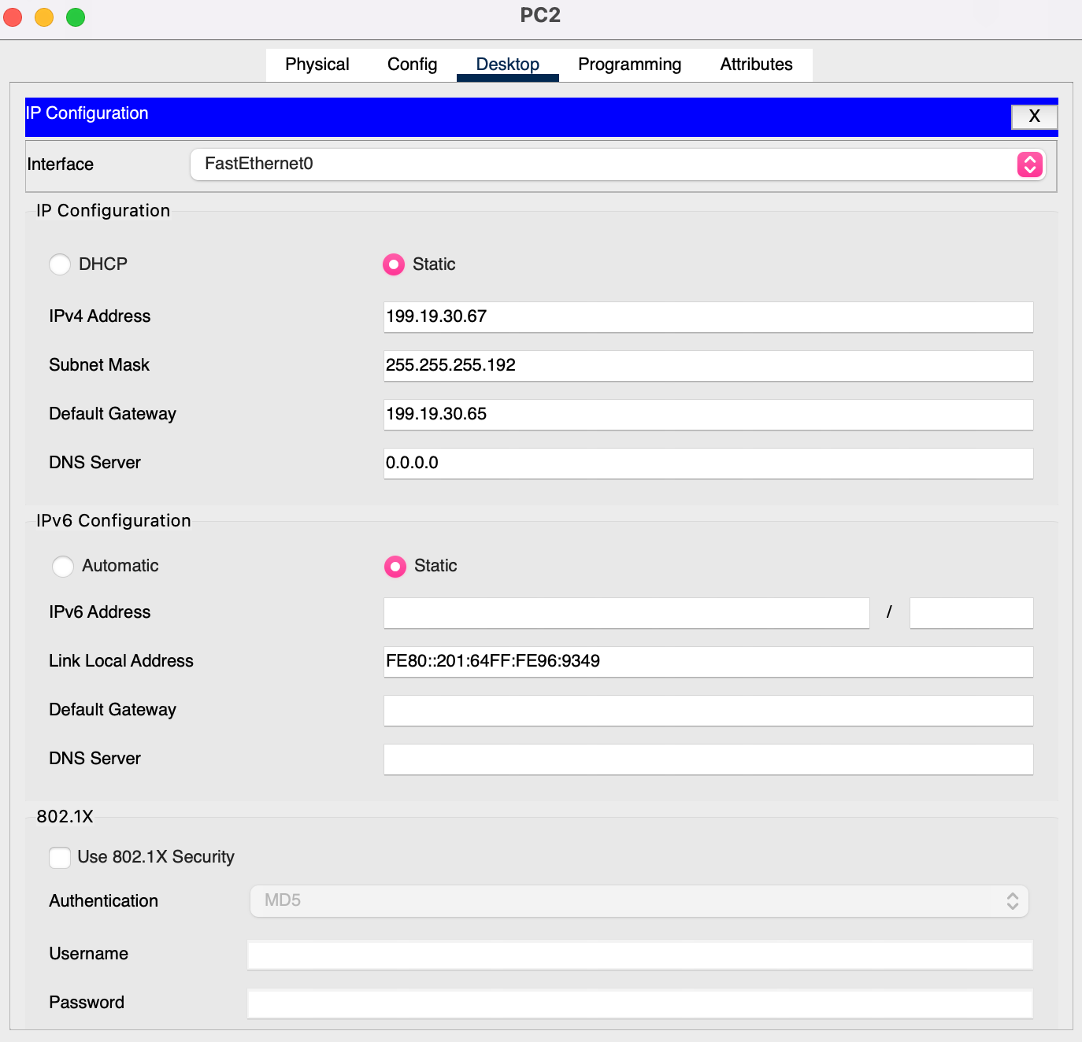
Task: Click the Link Local Address field
Action: click(x=708, y=662)
